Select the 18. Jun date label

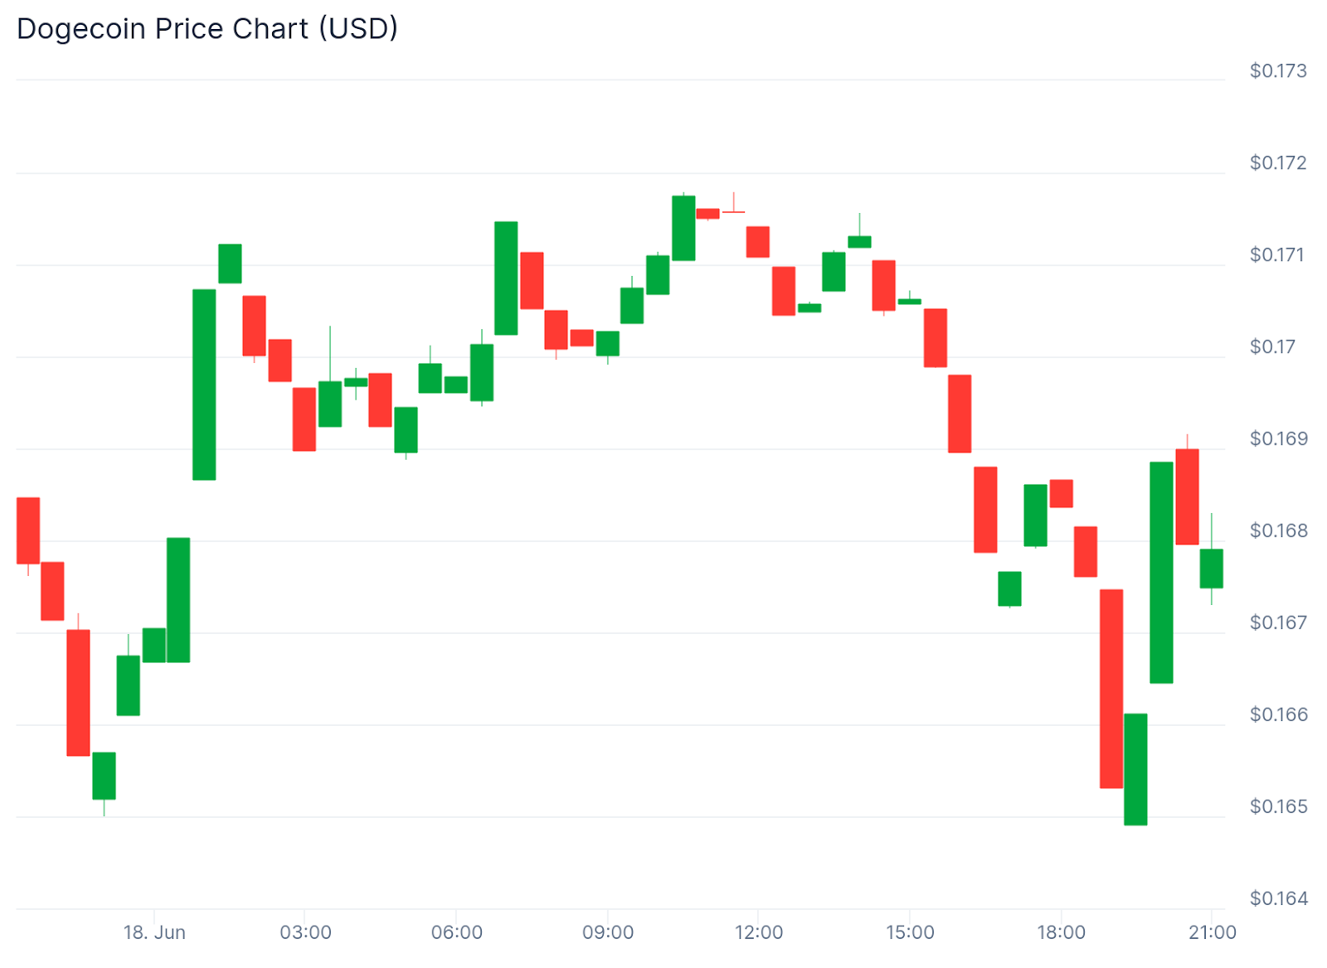[x=154, y=932]
